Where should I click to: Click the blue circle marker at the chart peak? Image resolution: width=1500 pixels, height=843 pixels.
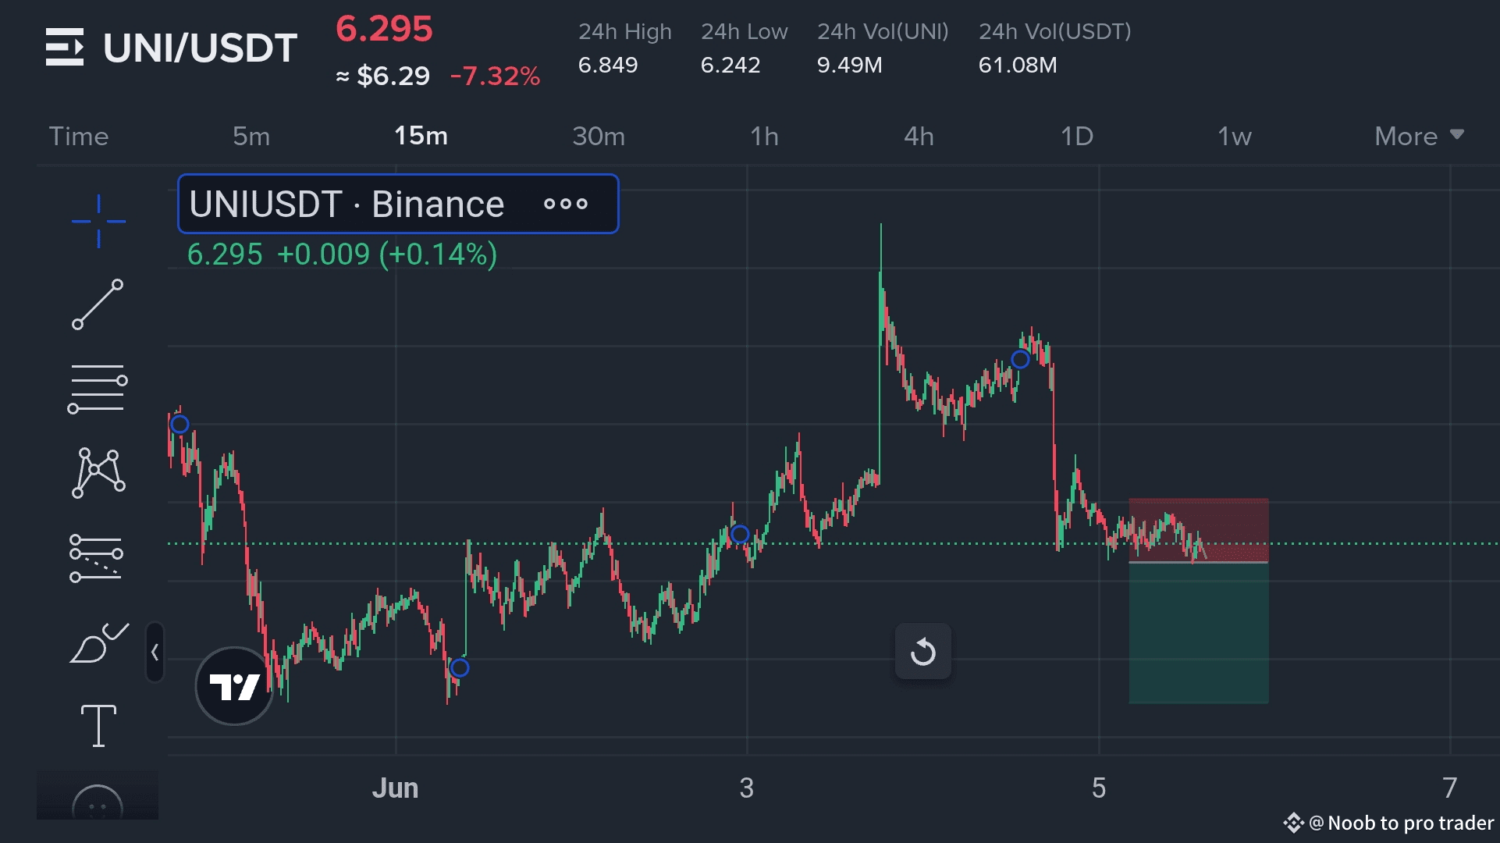coord(1020,359)
